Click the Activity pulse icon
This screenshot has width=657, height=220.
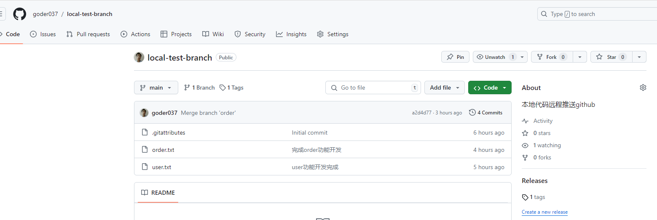525,121
